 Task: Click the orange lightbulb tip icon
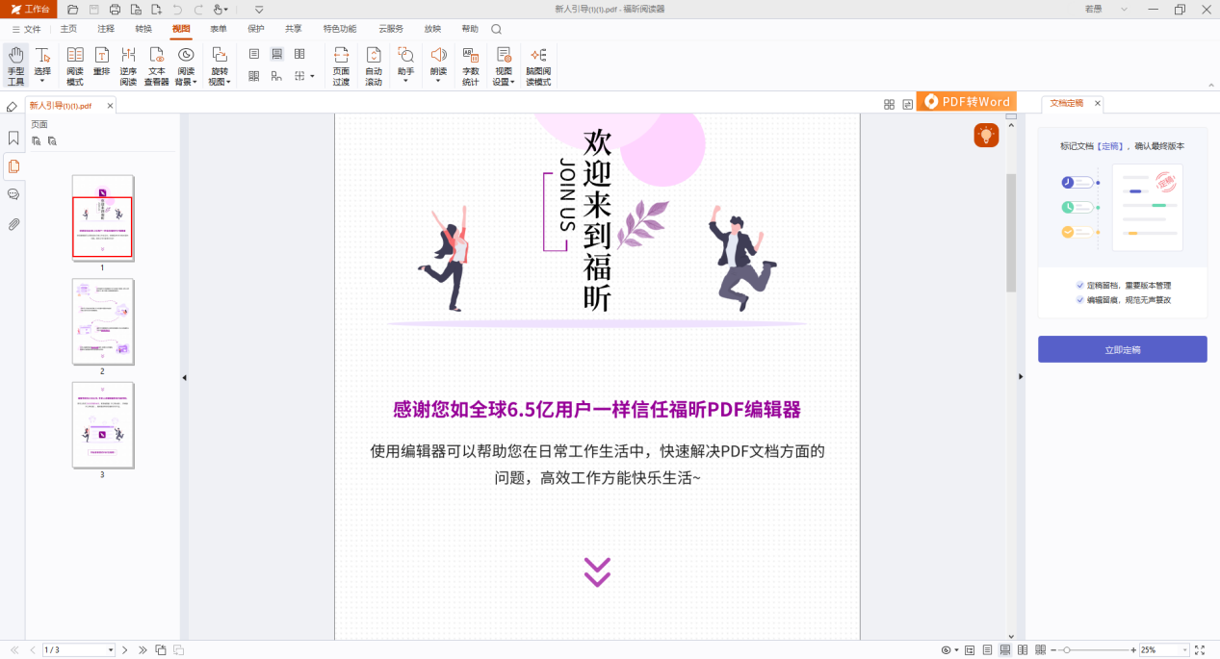pos(986,136)
